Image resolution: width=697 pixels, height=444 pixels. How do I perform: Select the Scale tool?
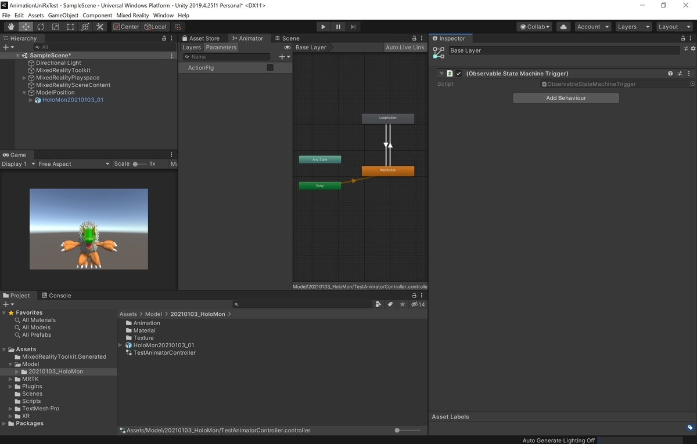(x=56, y=27)
